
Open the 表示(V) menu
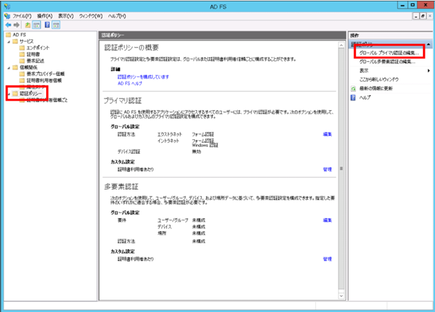(66, 16)
